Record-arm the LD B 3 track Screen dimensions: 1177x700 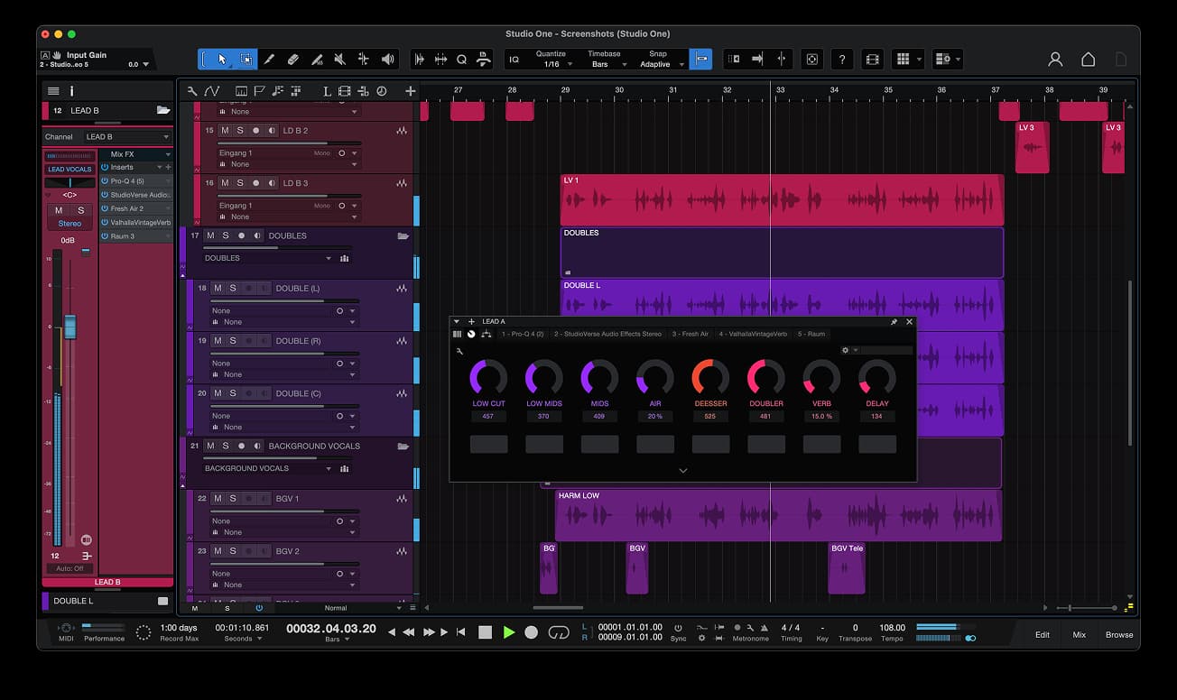point(255,183)
